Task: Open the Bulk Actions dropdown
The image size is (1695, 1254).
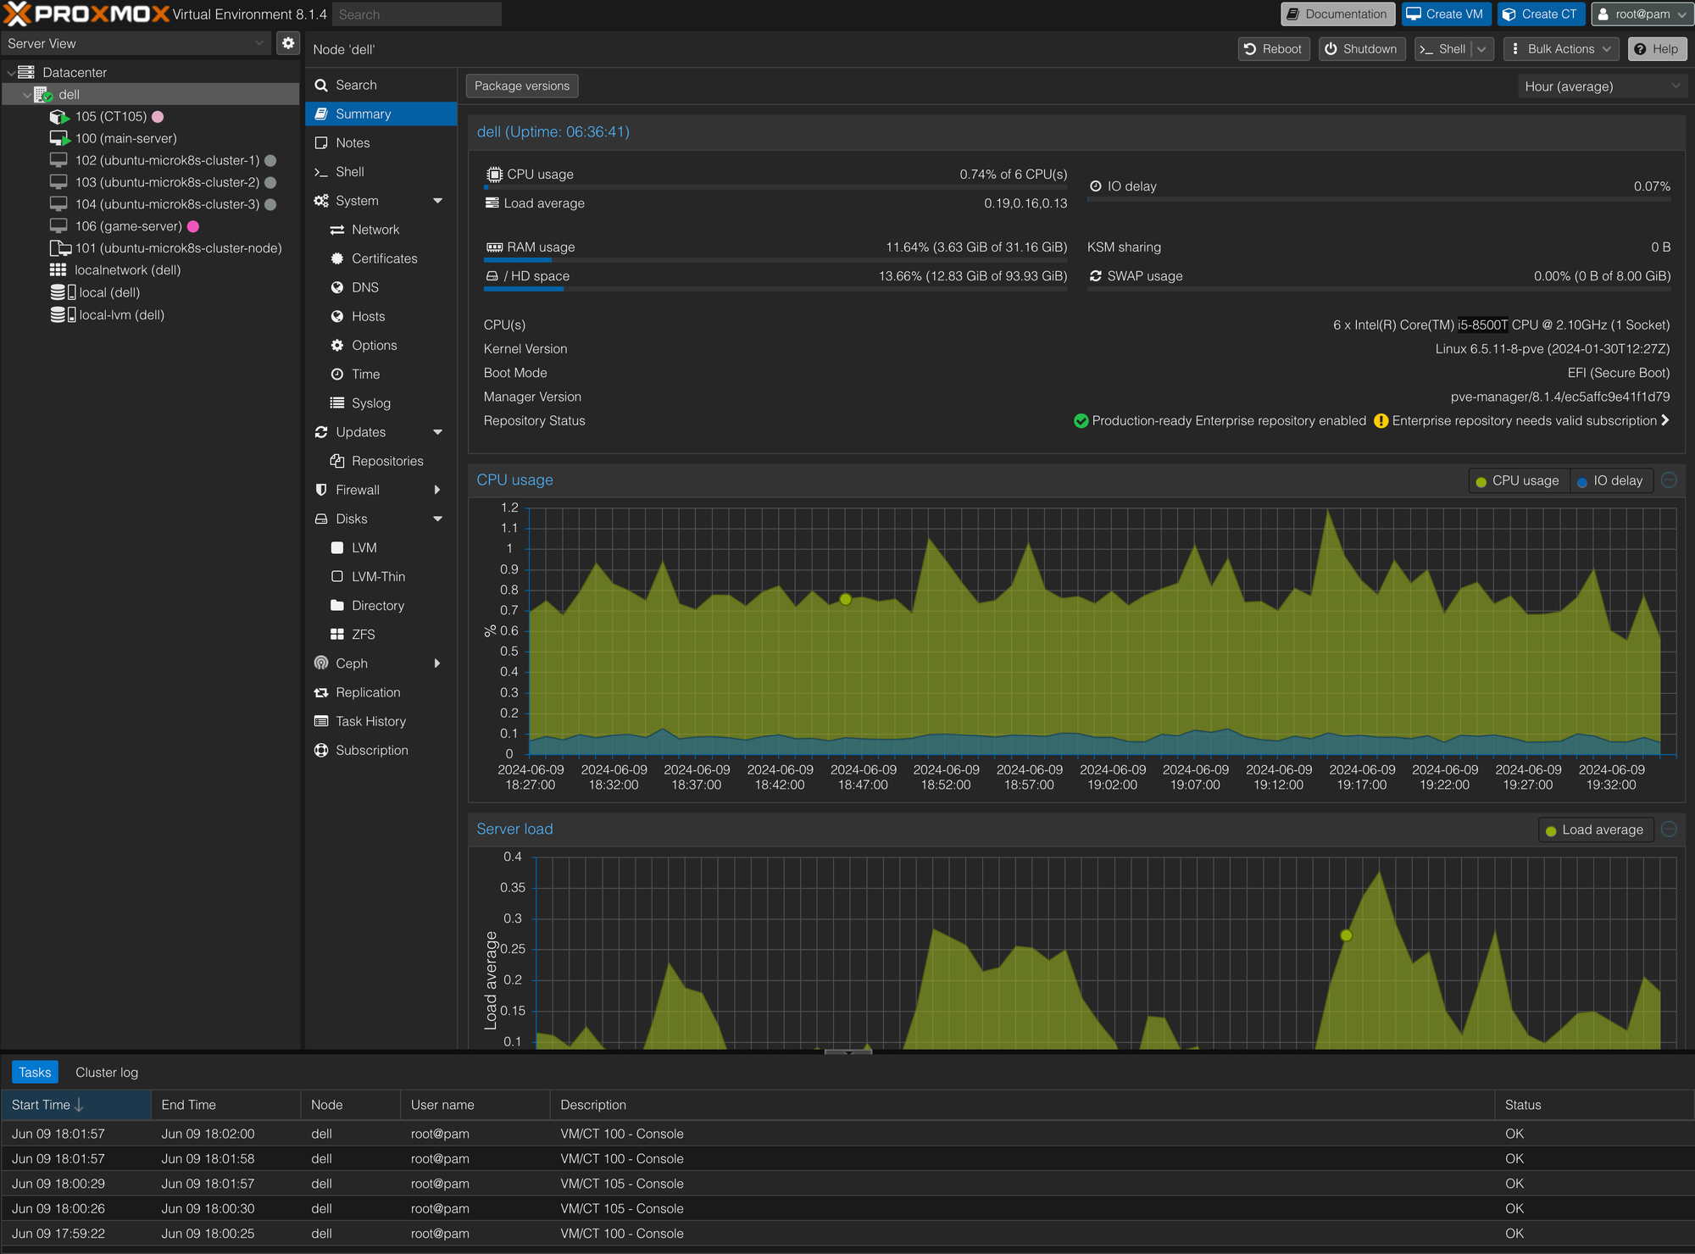Action: pyautogui.click(x=1561, y=49)
